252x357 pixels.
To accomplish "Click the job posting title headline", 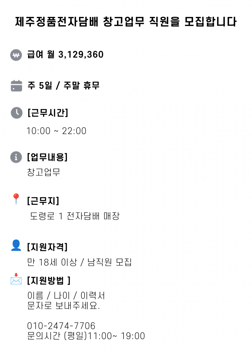I will coord(126,22).
